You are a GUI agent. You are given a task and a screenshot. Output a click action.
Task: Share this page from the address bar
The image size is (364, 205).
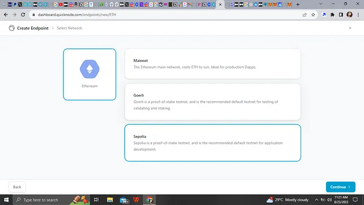point(305,15)
